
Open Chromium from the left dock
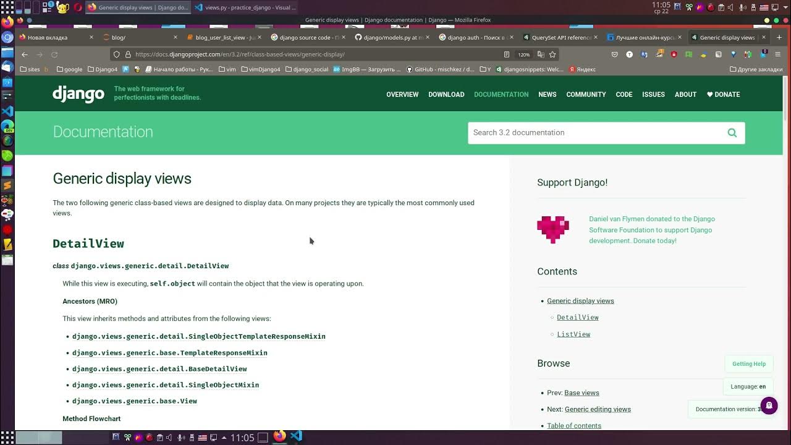coord(7,37)
